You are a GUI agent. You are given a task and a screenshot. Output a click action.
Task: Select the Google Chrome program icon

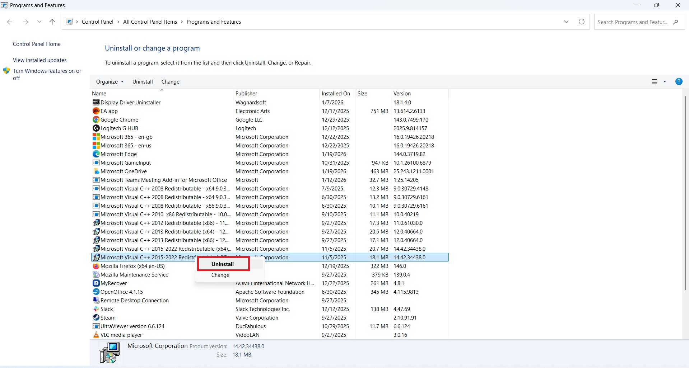pos(96,119)
